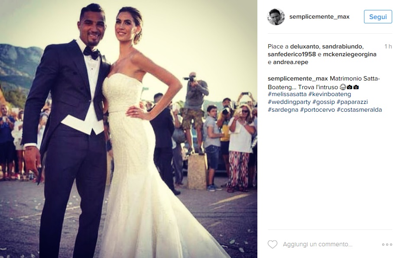Open the #gossip hashtag

323,102
